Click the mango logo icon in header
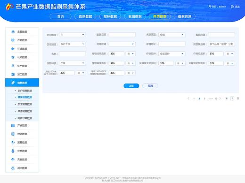The height and width of the screenshot is (183, 245). [x=9, y=7]
